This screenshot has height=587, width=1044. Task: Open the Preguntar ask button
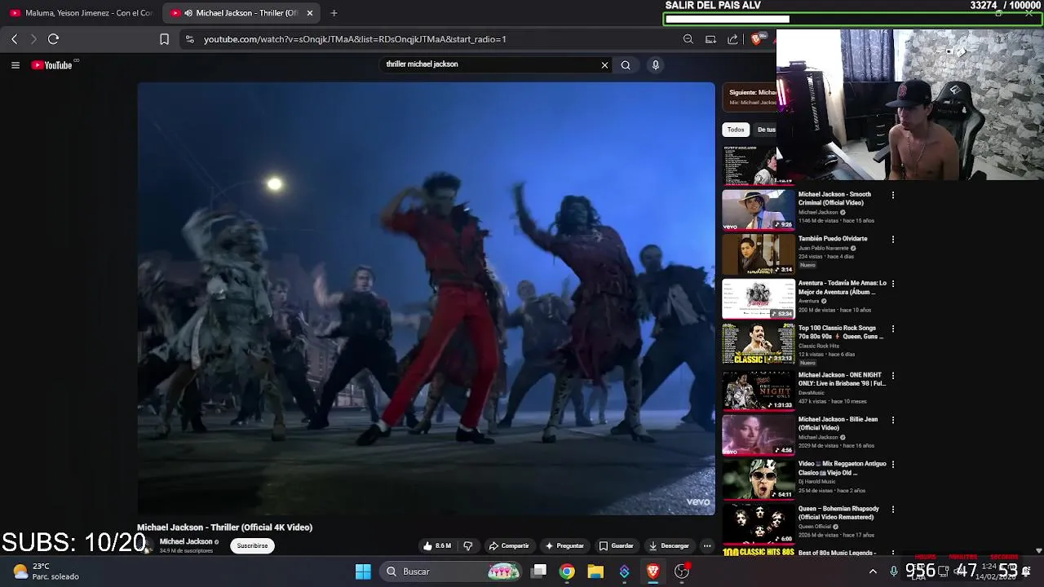(564, 546)
